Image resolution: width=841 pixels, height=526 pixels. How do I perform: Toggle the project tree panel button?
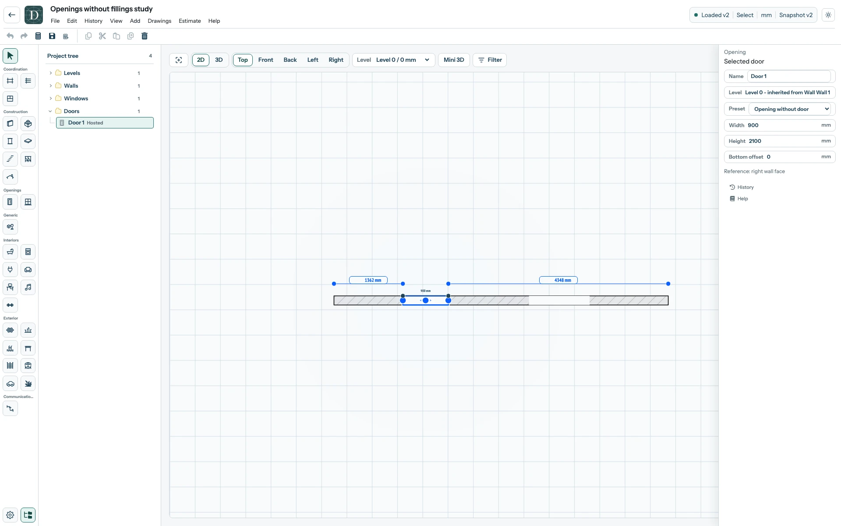(28, 515)
